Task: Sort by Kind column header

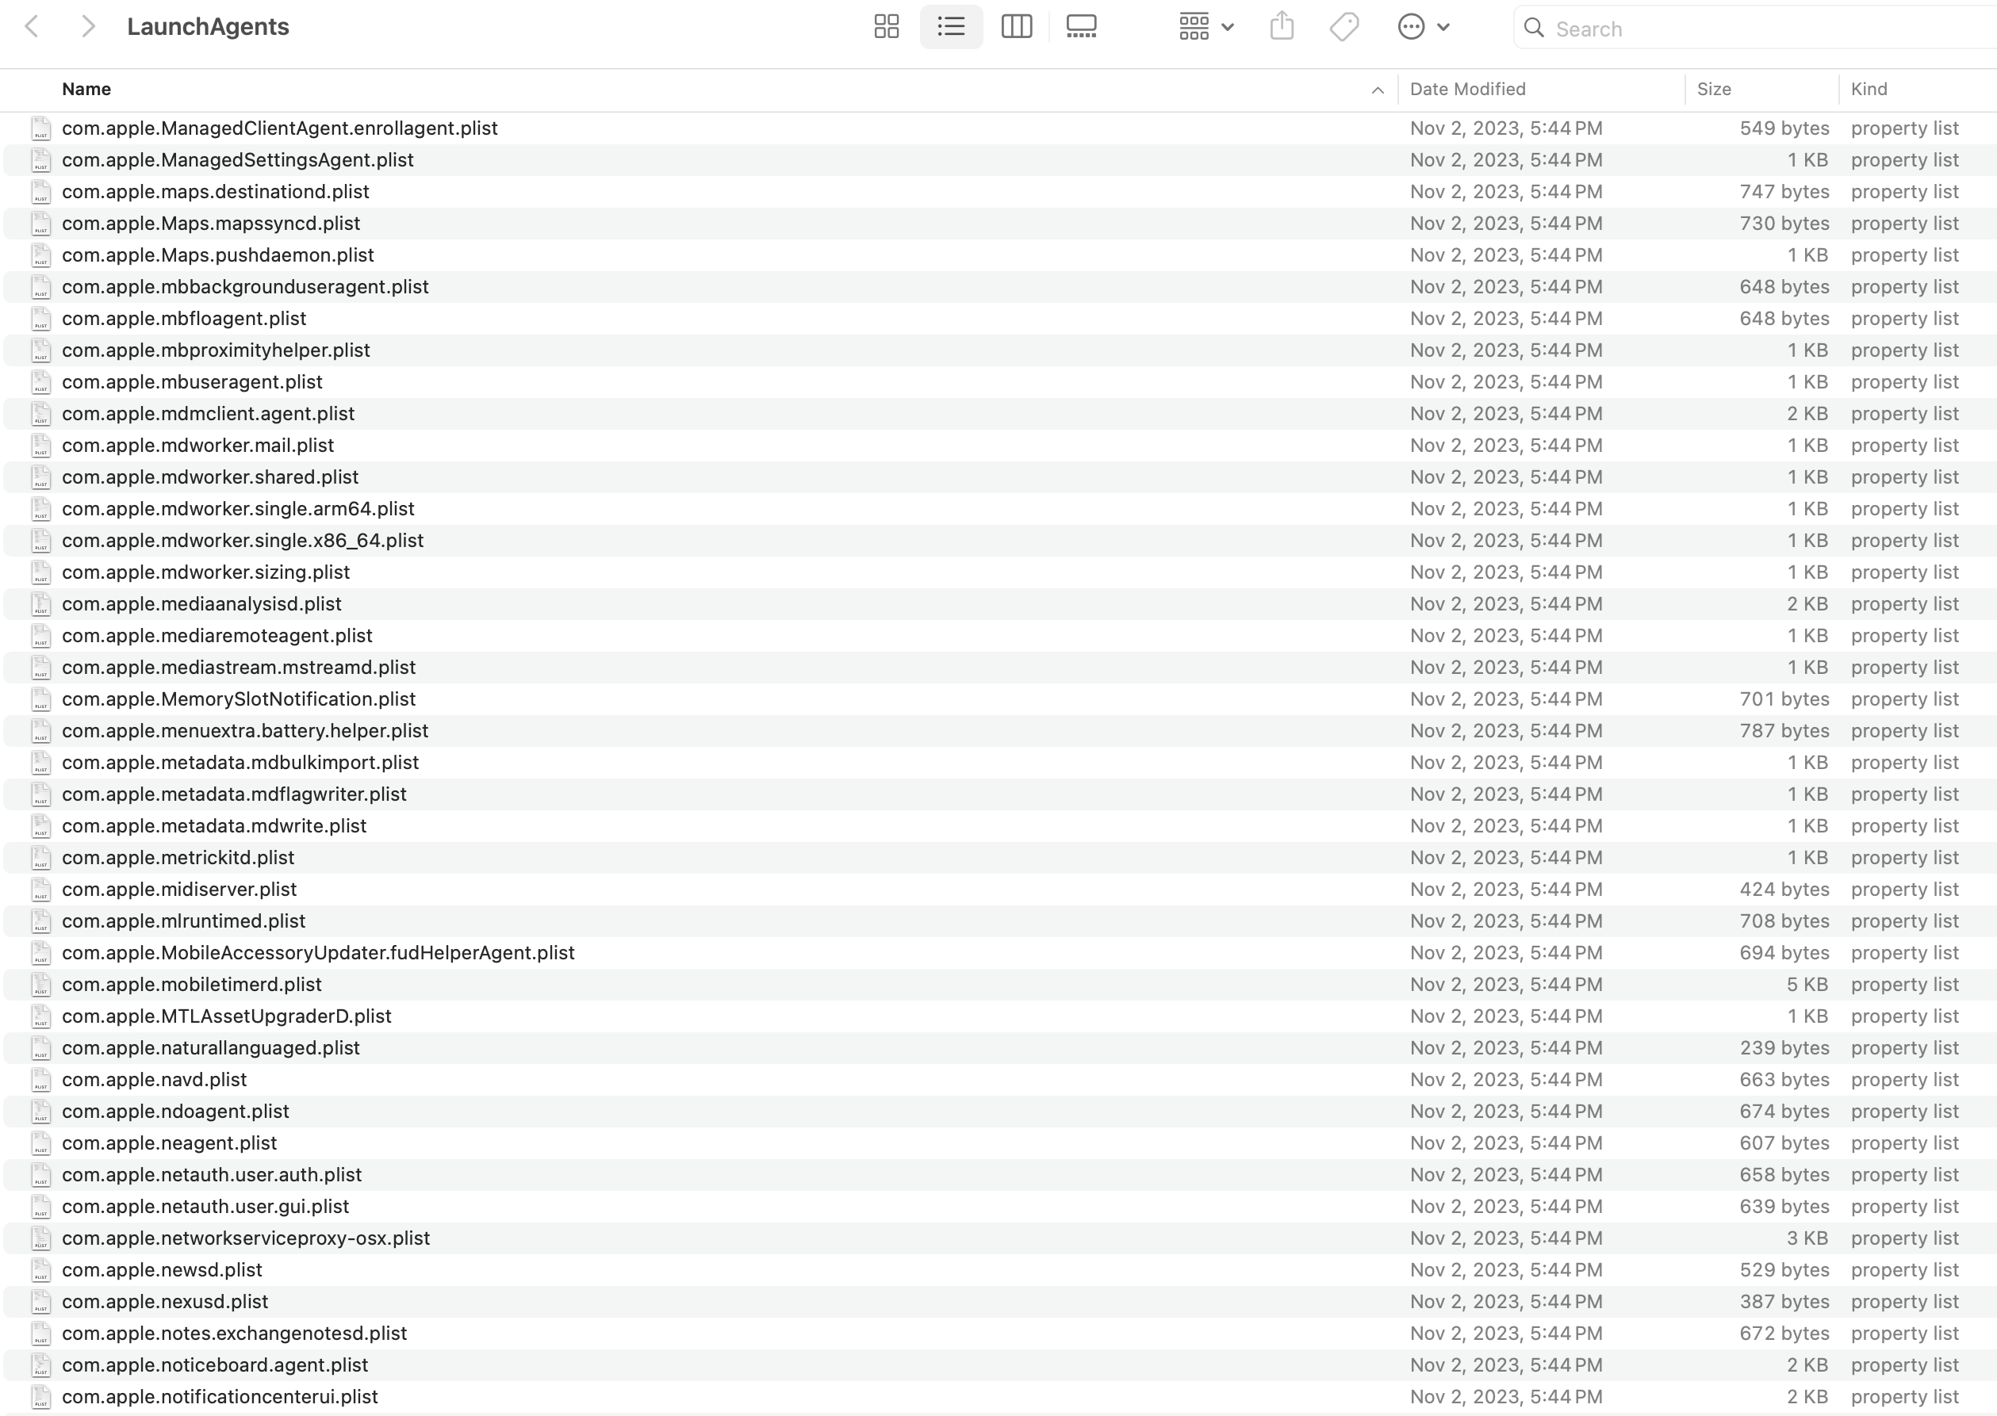Action: click(1869, 89)
